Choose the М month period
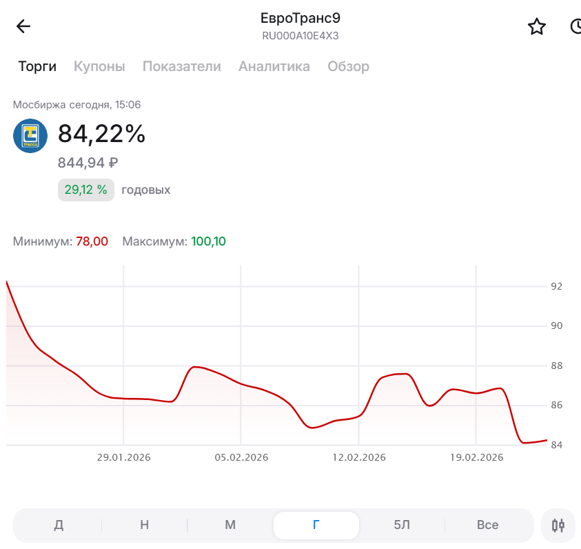This screenshot has height=549, width=581. tap(230, 525)
